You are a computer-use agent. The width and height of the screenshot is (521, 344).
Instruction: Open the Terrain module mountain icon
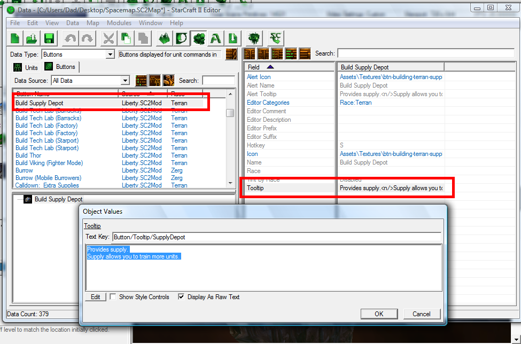point(164,38)
